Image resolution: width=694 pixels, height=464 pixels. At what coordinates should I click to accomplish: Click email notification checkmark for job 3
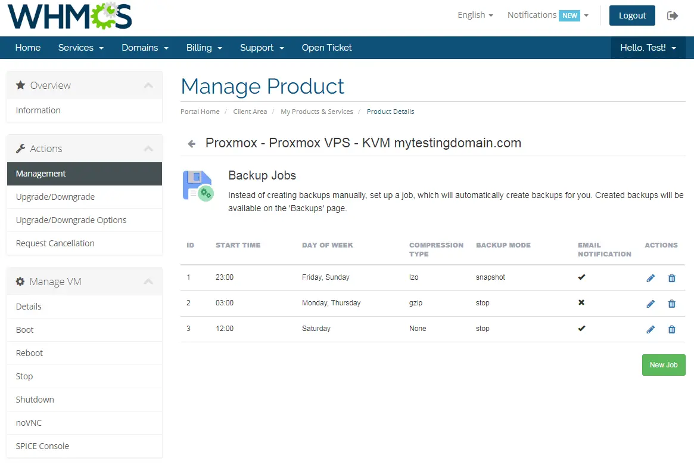click(x=581, y=329)
